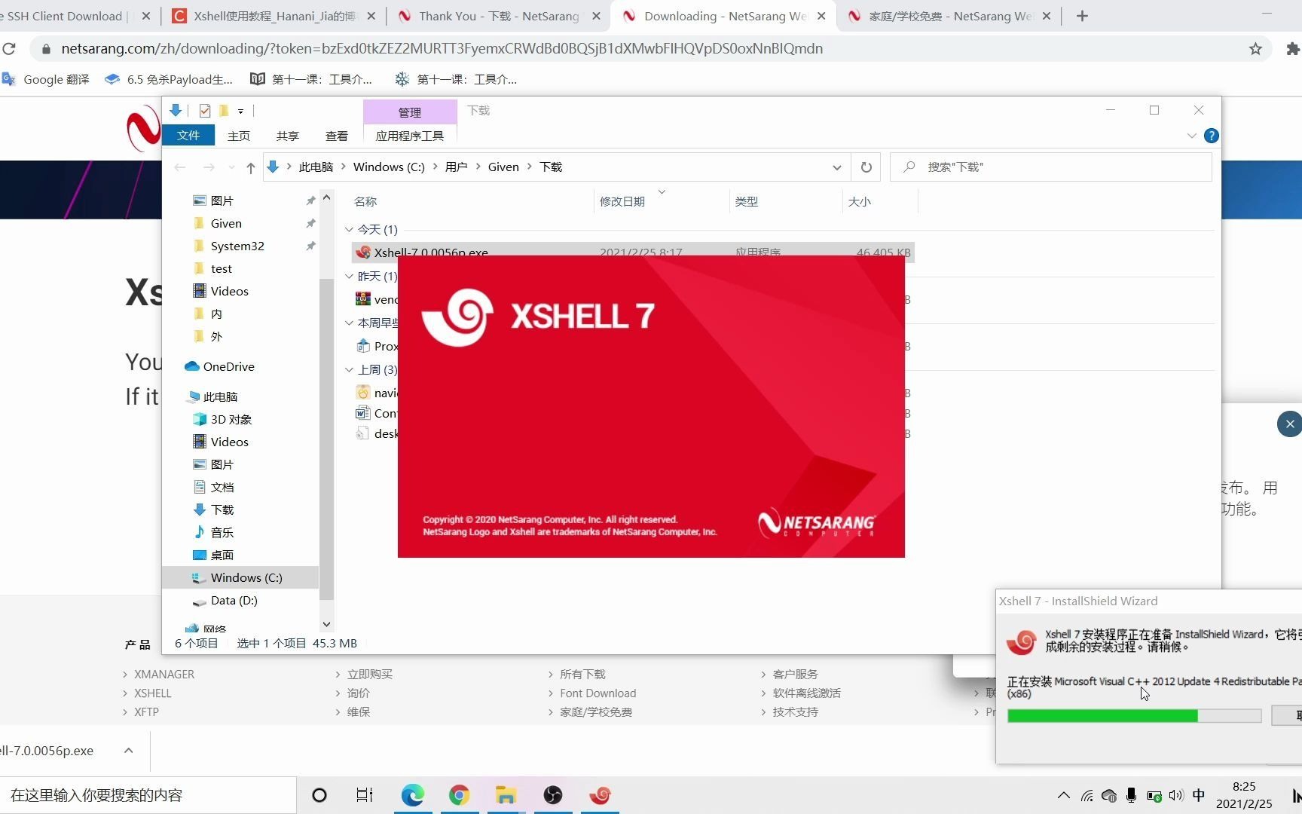Viewport: 1302px width, 814px height.
Task: Open quick access toolbar customize dropdown
Action: (x=240, y=111)
